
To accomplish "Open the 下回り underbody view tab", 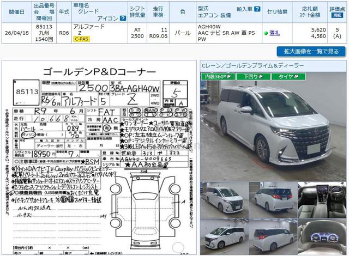I will coord(253,76).
